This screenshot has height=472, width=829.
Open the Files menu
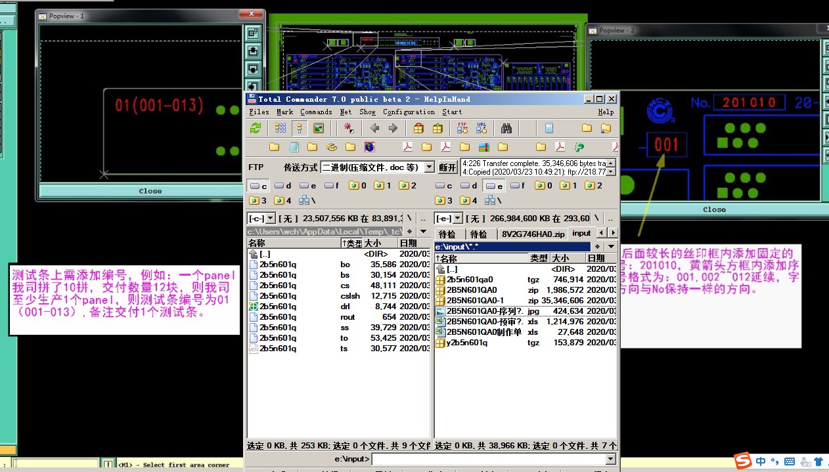point(259,112)
